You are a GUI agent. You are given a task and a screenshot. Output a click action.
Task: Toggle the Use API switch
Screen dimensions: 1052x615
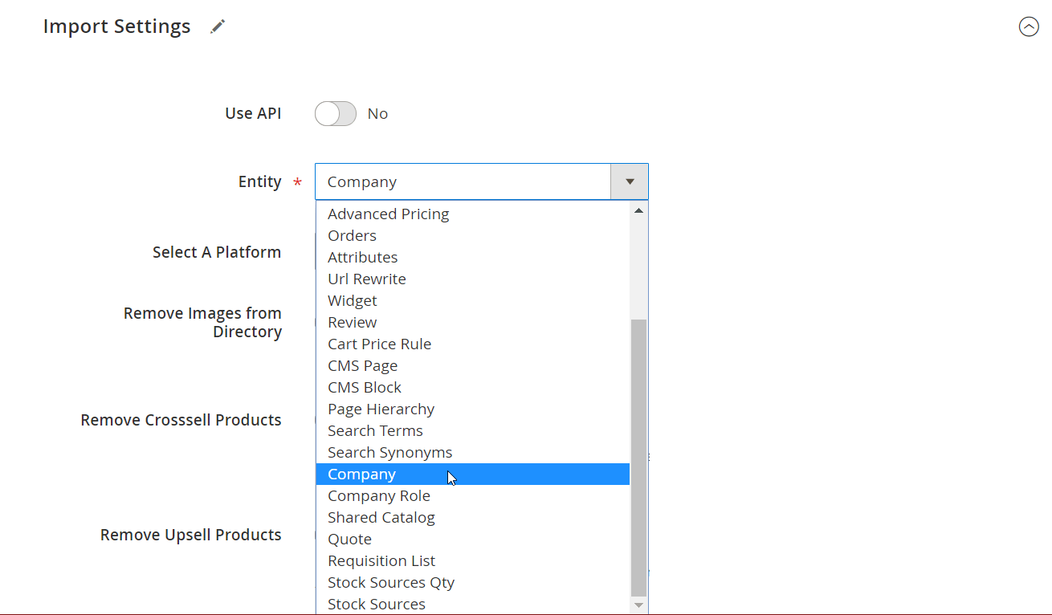click(335, 114)
